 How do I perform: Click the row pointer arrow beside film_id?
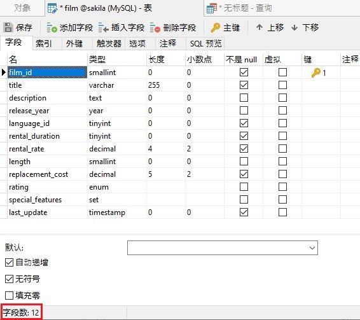click(3, 73)
